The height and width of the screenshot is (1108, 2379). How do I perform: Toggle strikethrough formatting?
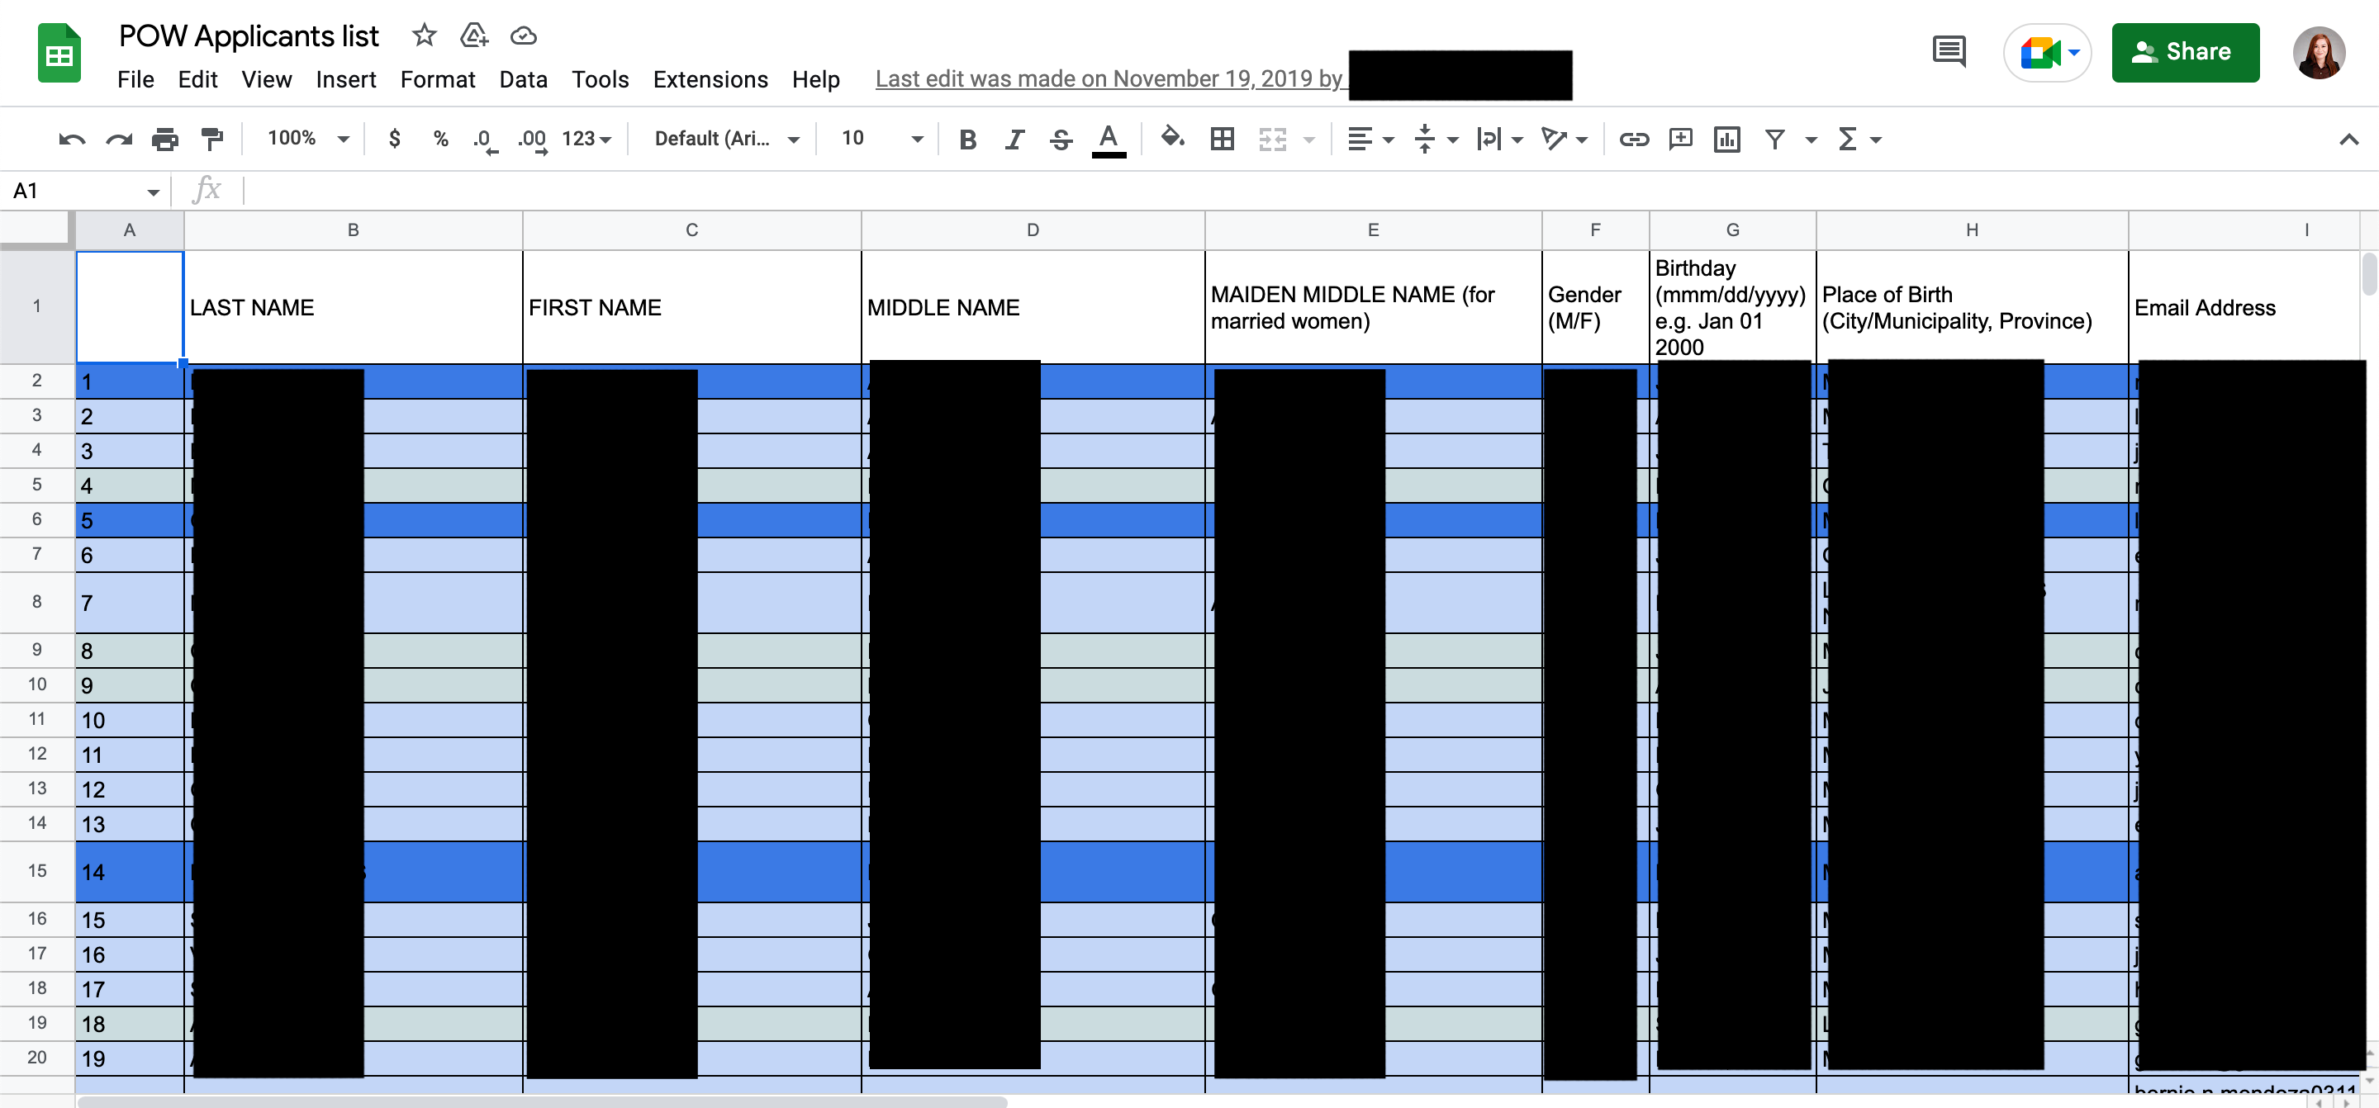tap(1061, 140)
